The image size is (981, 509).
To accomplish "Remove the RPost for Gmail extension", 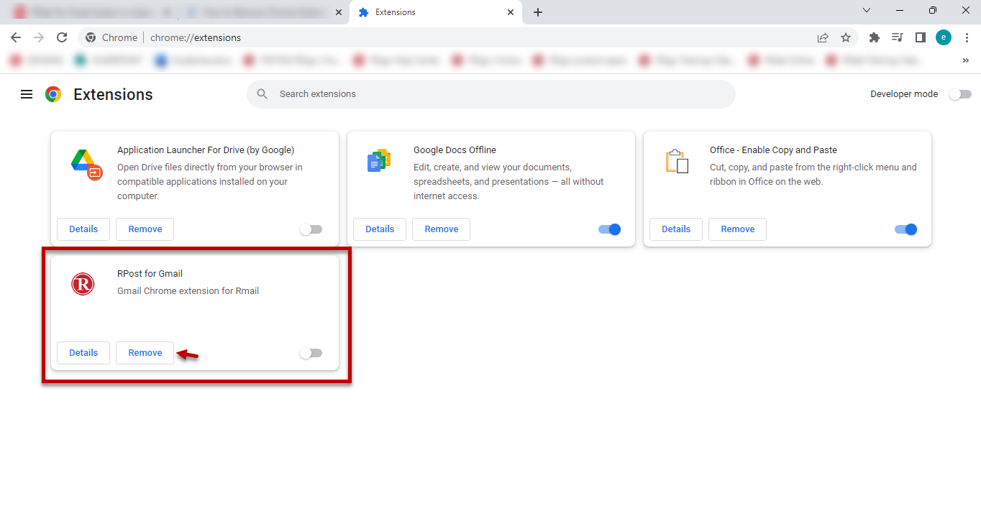I will [x=145, y=353].
